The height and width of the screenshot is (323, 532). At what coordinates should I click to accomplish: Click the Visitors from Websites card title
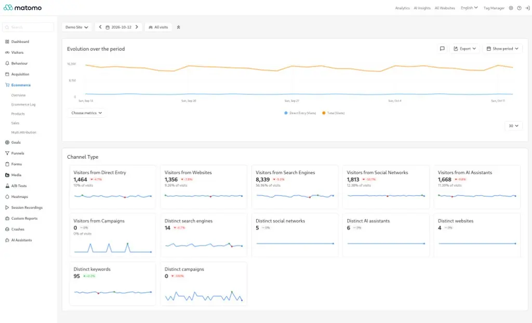tap(188, 172)
